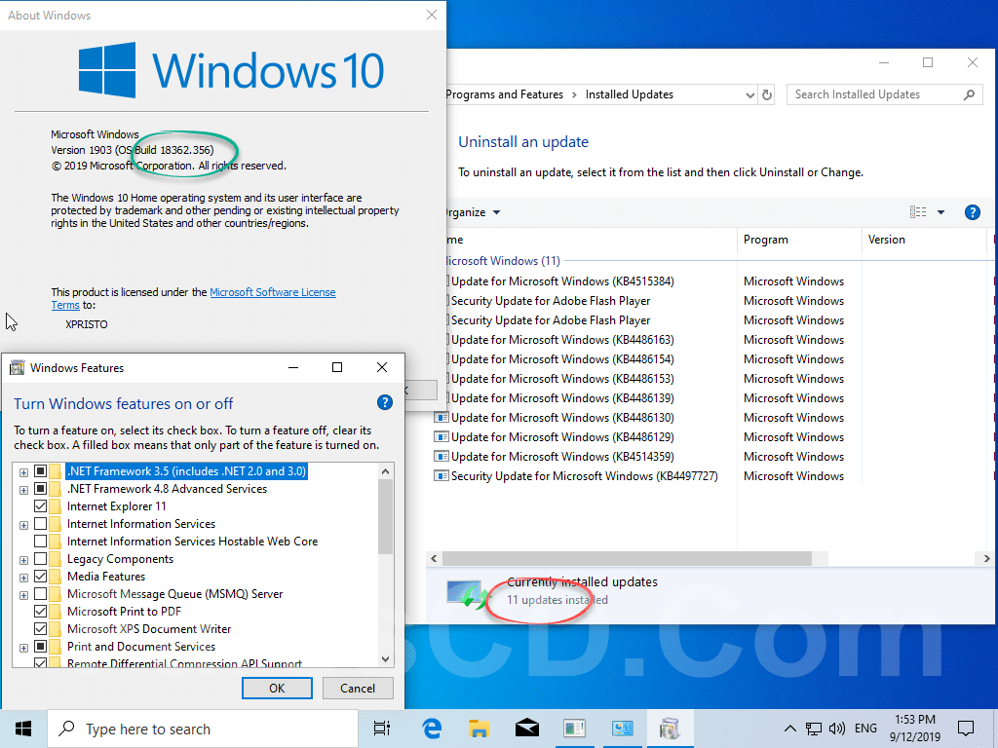The height and width of the screenshot is (748, 998).
Task: Expand Microsoft Message Queue Server node
Action: coord(23,595)
